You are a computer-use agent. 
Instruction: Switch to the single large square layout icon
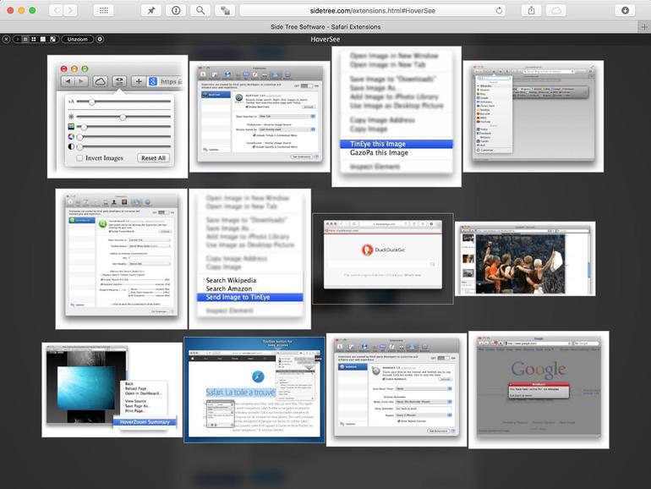point(43,39)
